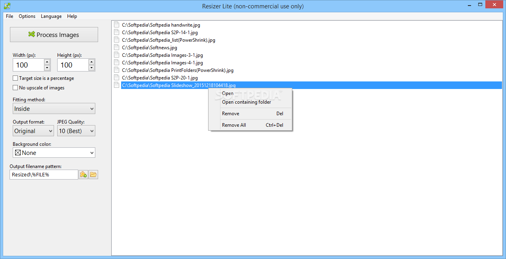Click the Height (px) input field
The height and width of the screenshot is (259, 506).
(73, 65)
